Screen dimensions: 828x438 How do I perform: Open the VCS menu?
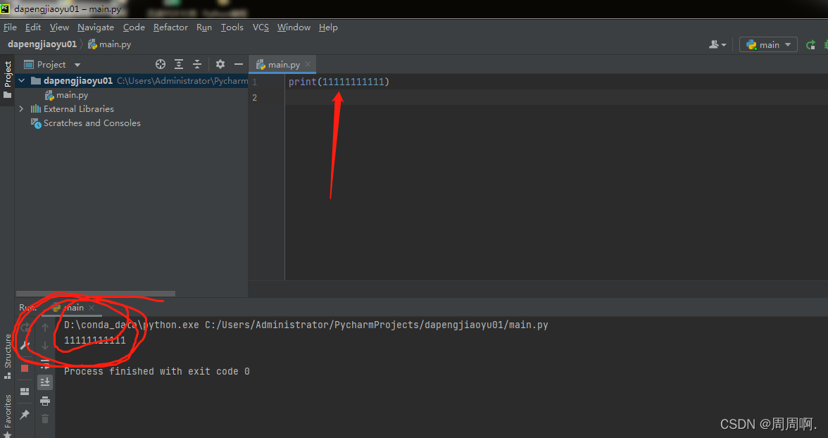(x=261, y=27)
